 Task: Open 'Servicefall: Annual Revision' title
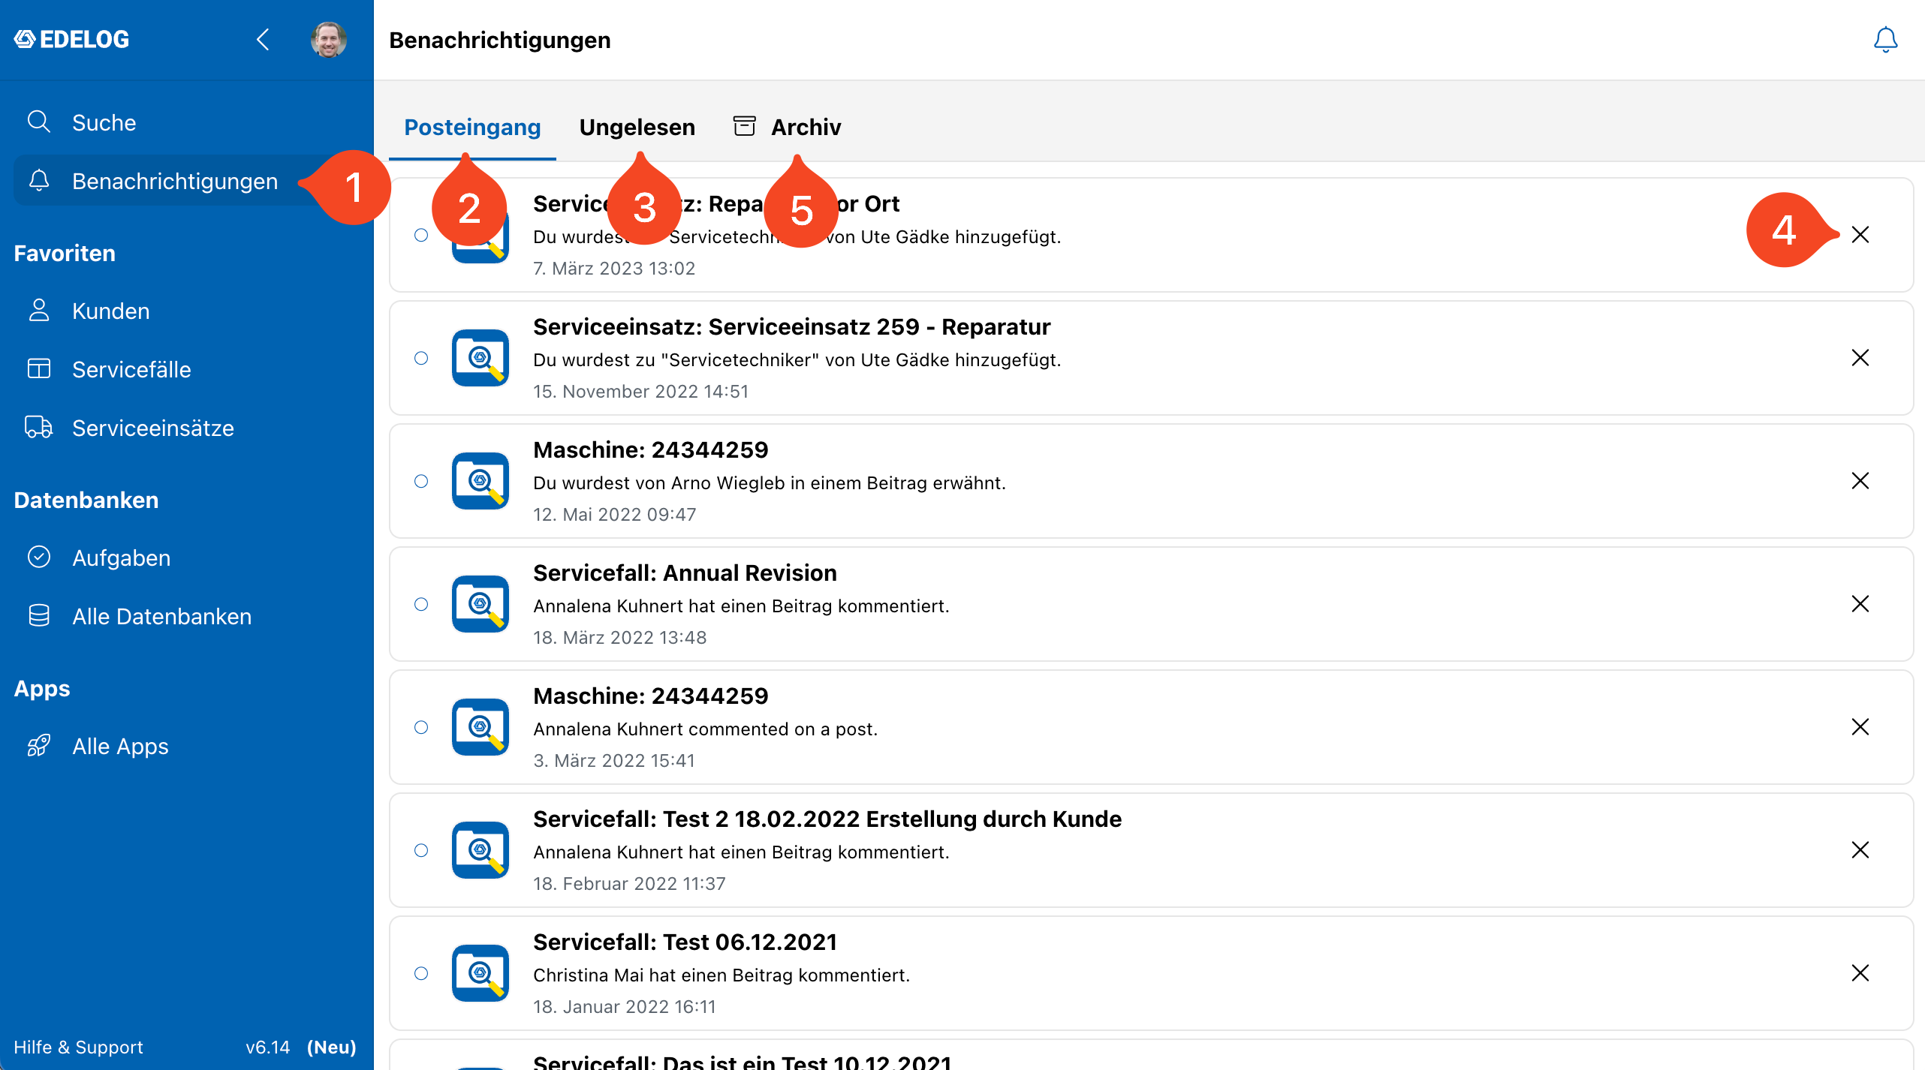pyautogui.click(x=685, y=573)
